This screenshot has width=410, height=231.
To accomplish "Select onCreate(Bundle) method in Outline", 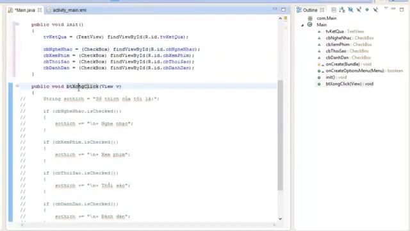I will (x=348, y=64).
